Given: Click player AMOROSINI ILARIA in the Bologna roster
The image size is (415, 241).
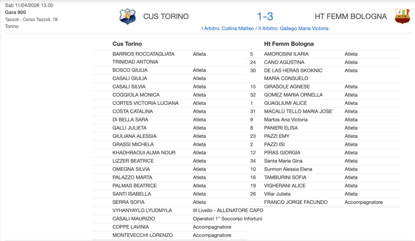Looking at the screenshot, I should pyautogui.click(x=286, y=54).
